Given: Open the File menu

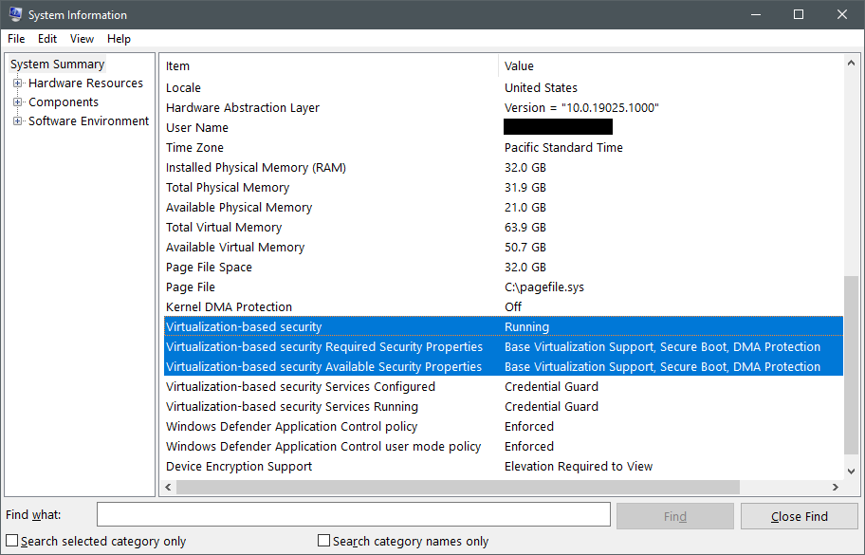Looking at the screenshot, I should pyautogui.click(x=15, y=39).
